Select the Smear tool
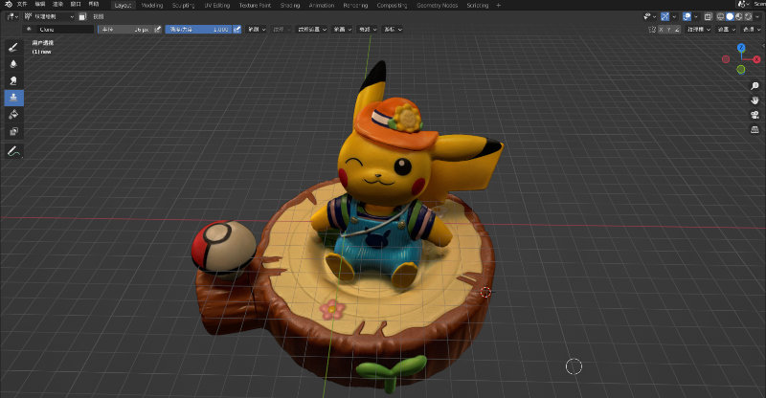The height and width of the screenshot is (398, 766). 14,80
